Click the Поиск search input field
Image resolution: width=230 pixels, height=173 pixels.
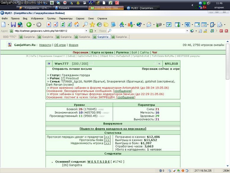[148, 31]
